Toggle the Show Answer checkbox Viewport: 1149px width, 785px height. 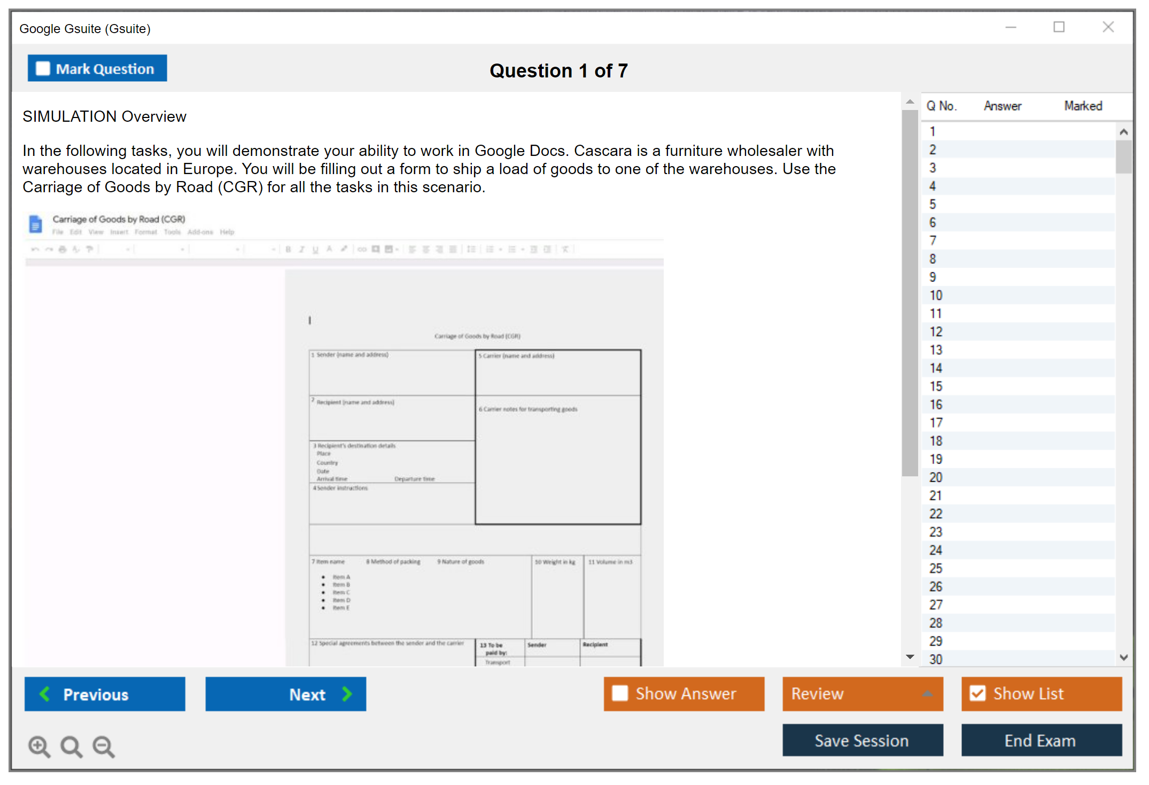click(x=620, y=693)
